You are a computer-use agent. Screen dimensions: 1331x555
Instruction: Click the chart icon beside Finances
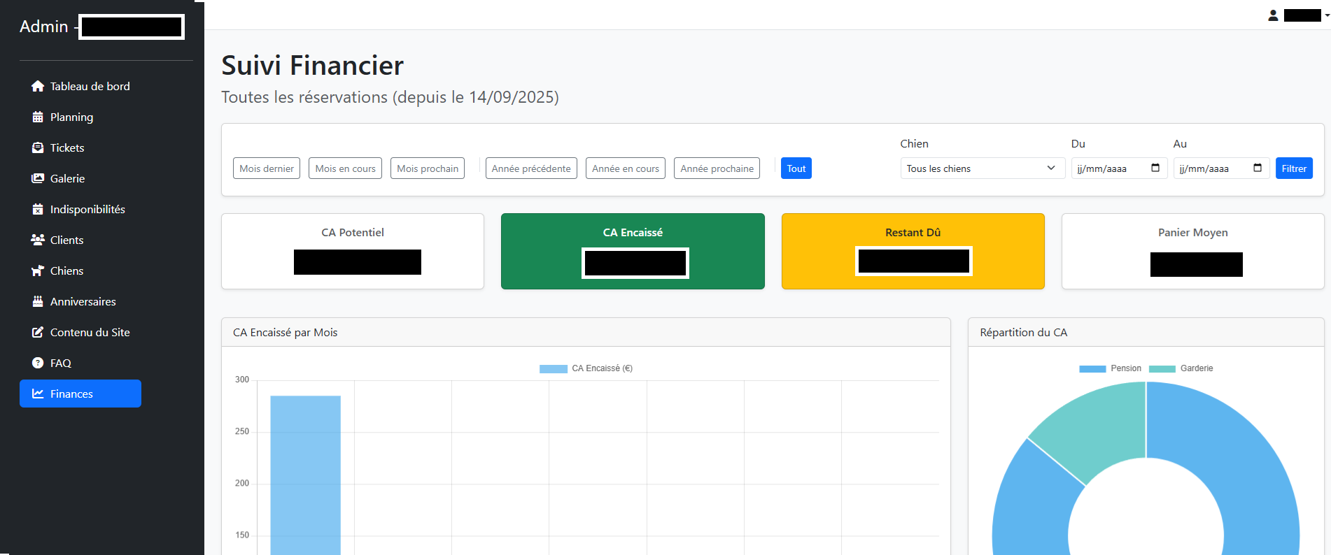pyautogui.click(x=38, y=394)
